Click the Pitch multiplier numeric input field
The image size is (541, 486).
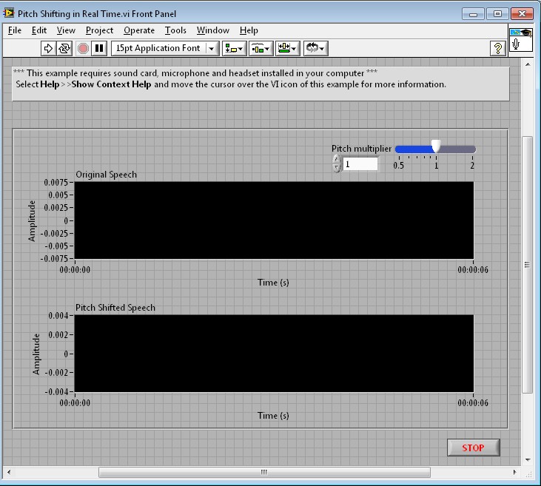360,164
